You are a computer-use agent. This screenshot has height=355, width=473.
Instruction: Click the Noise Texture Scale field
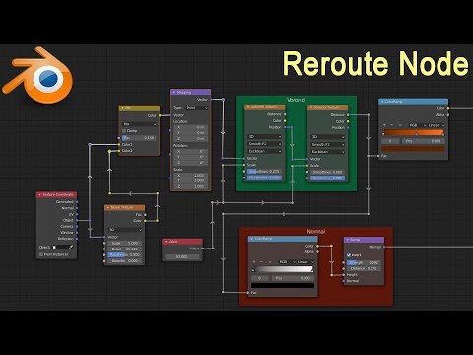125,243
